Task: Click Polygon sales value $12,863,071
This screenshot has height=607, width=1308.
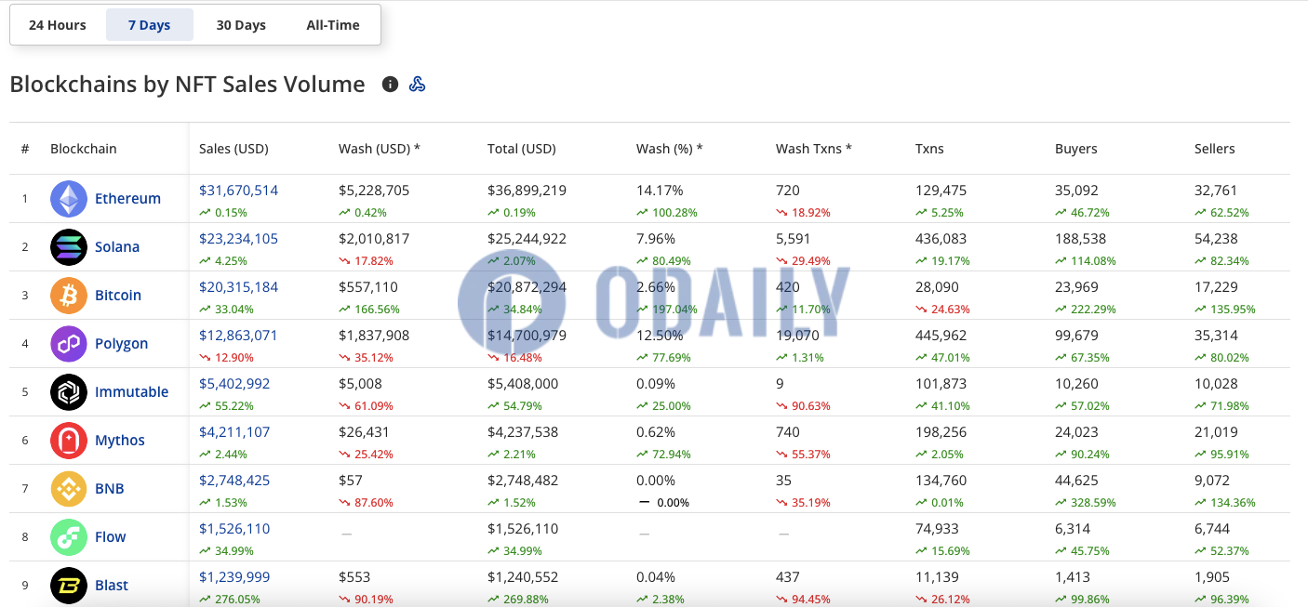Action: (238, 336)
